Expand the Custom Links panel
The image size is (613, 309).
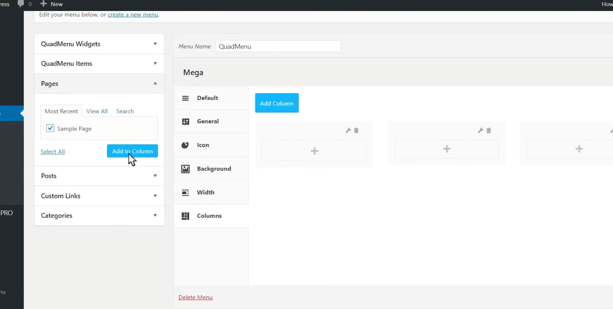(x=155, y=196)
